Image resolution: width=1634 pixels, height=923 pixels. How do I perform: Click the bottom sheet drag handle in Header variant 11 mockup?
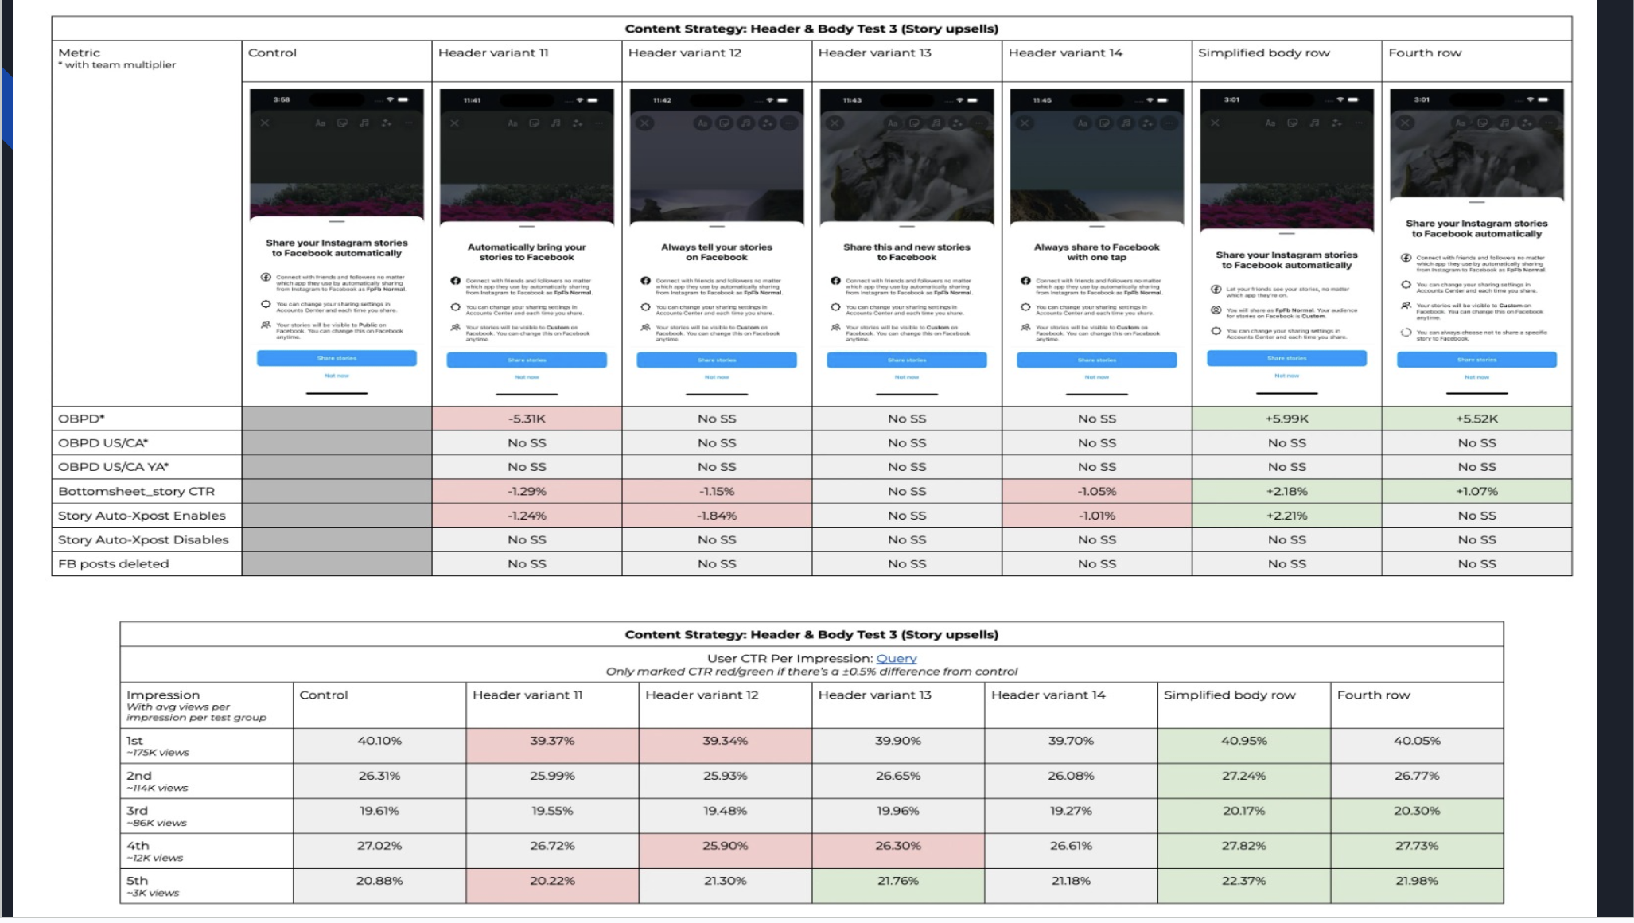click(x=527, y=226)
